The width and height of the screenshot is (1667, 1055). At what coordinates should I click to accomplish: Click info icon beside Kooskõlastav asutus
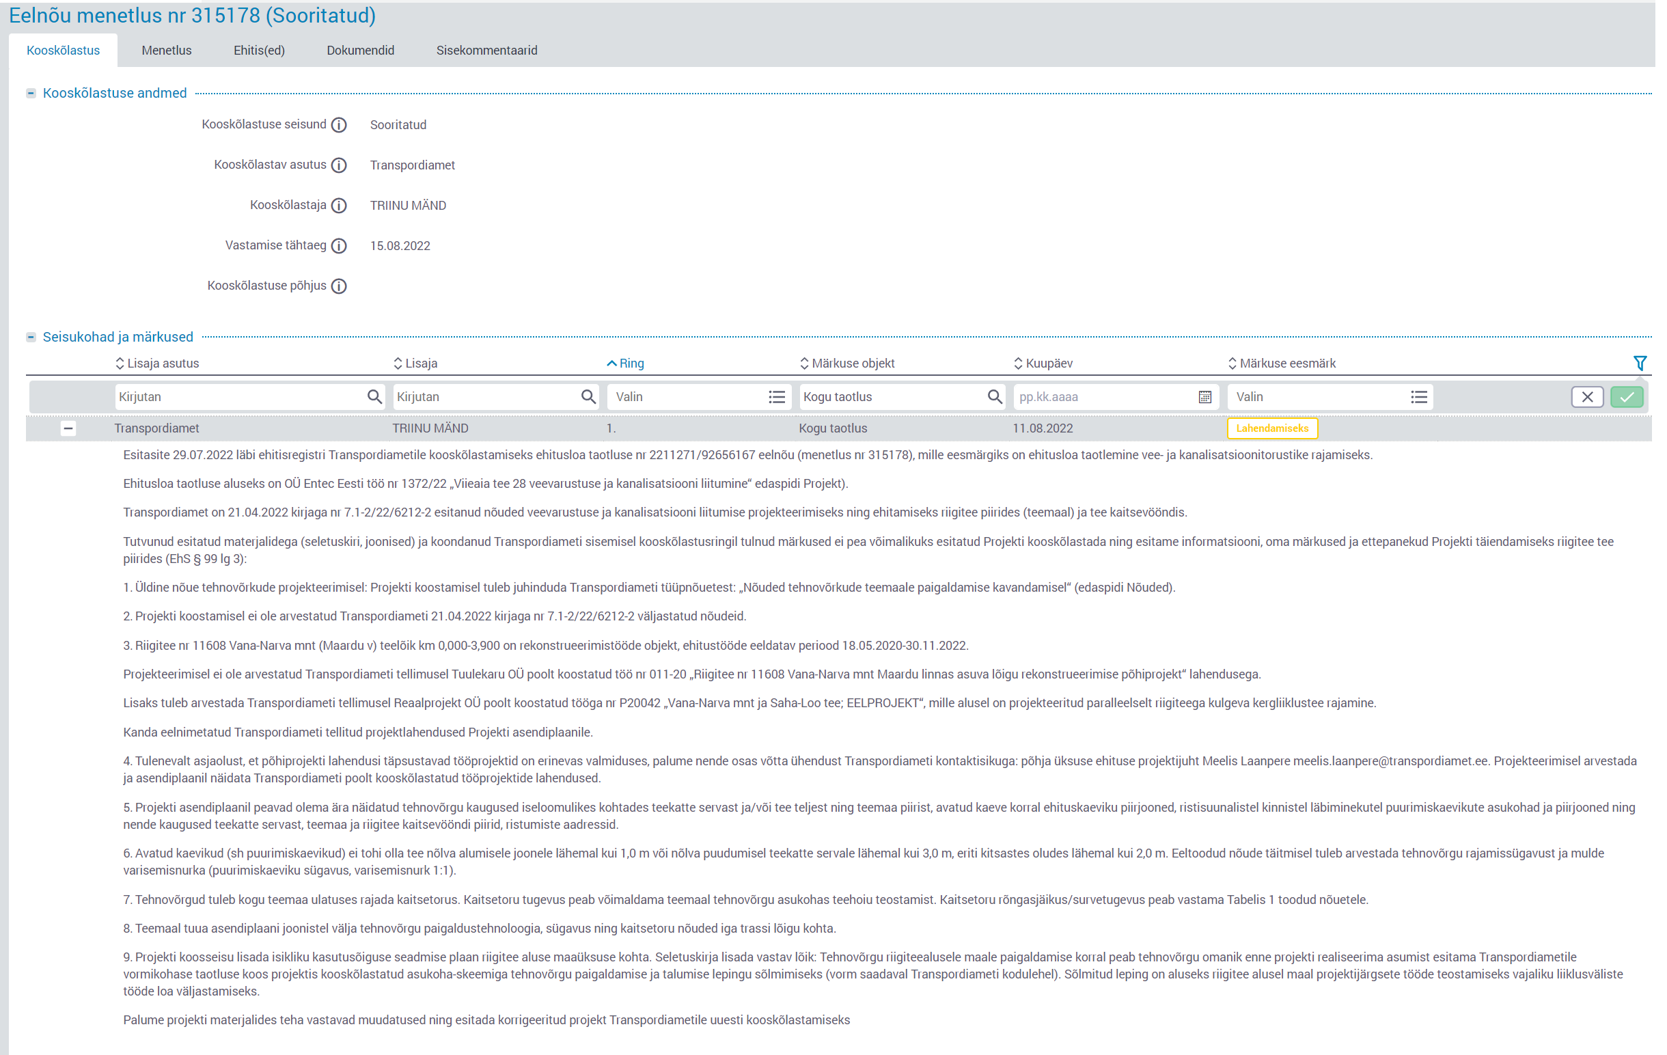tap(338, 165)
